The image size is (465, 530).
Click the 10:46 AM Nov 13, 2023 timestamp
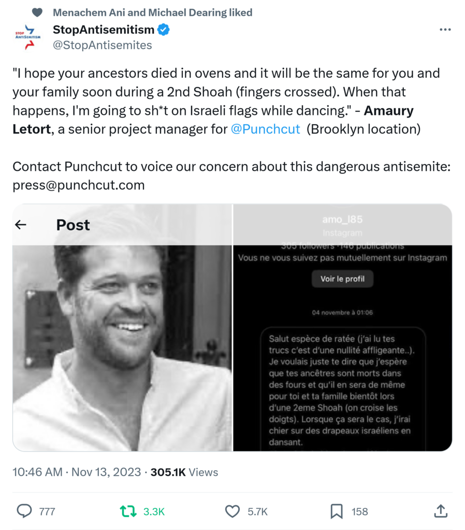(x=77, y=472)
